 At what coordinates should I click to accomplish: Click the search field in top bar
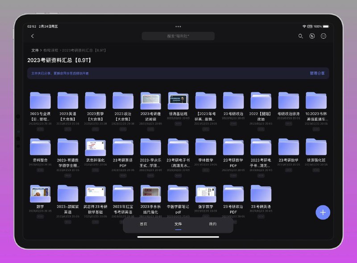(x=178, y=36)
